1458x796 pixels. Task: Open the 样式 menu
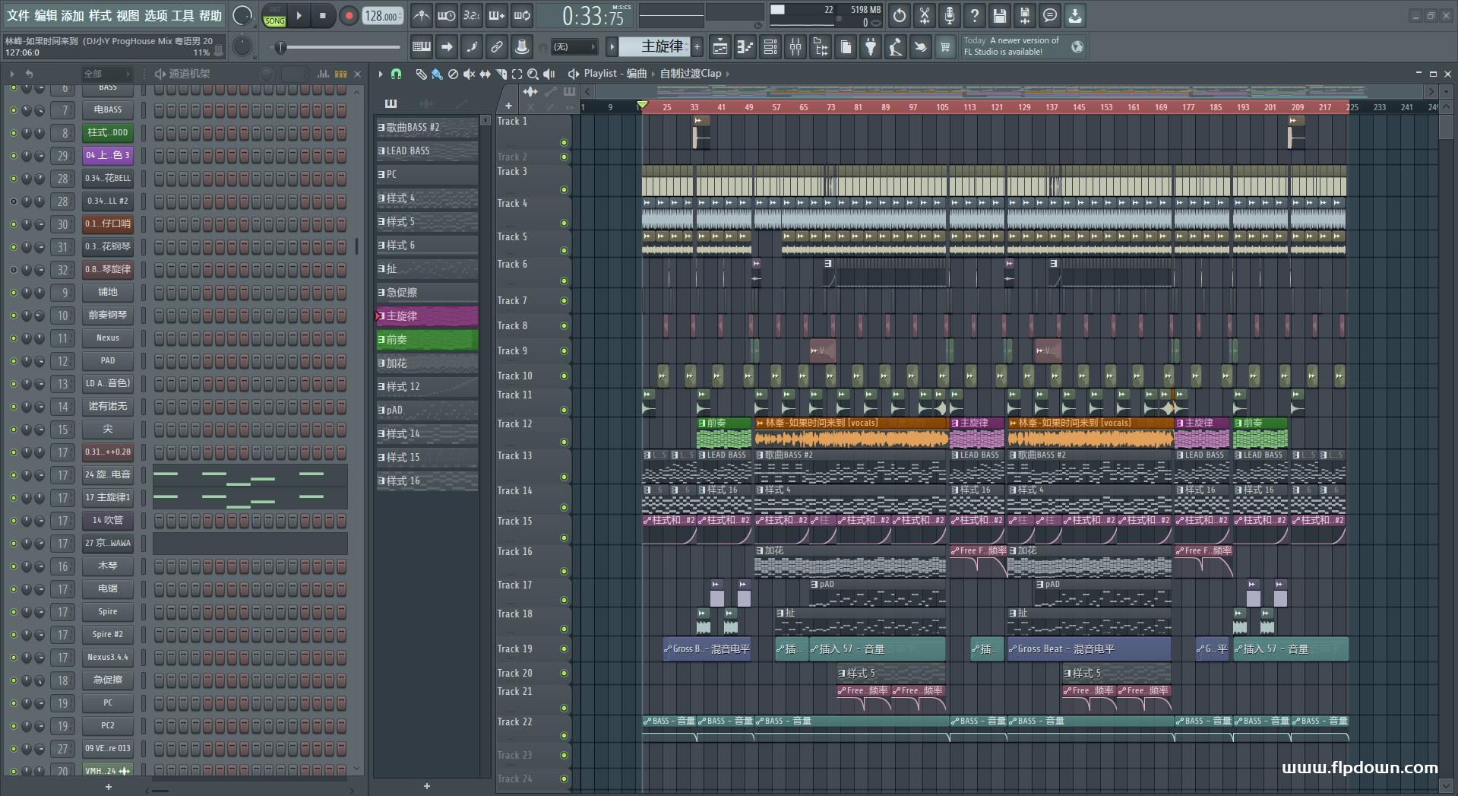pos(100,15)
